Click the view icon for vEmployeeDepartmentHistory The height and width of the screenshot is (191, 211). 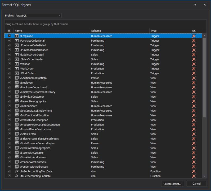[17, 92]
